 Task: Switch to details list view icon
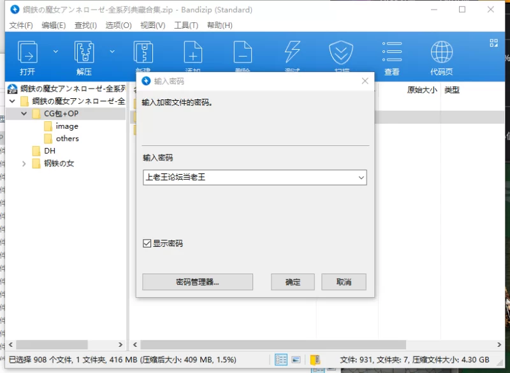[x=281, y=360]
